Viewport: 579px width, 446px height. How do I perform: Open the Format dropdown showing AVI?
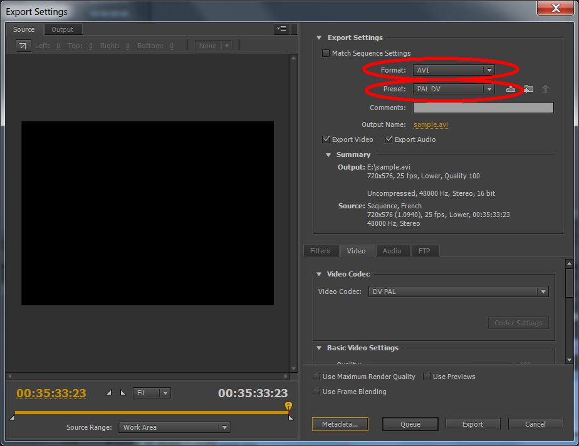(454, 70)
